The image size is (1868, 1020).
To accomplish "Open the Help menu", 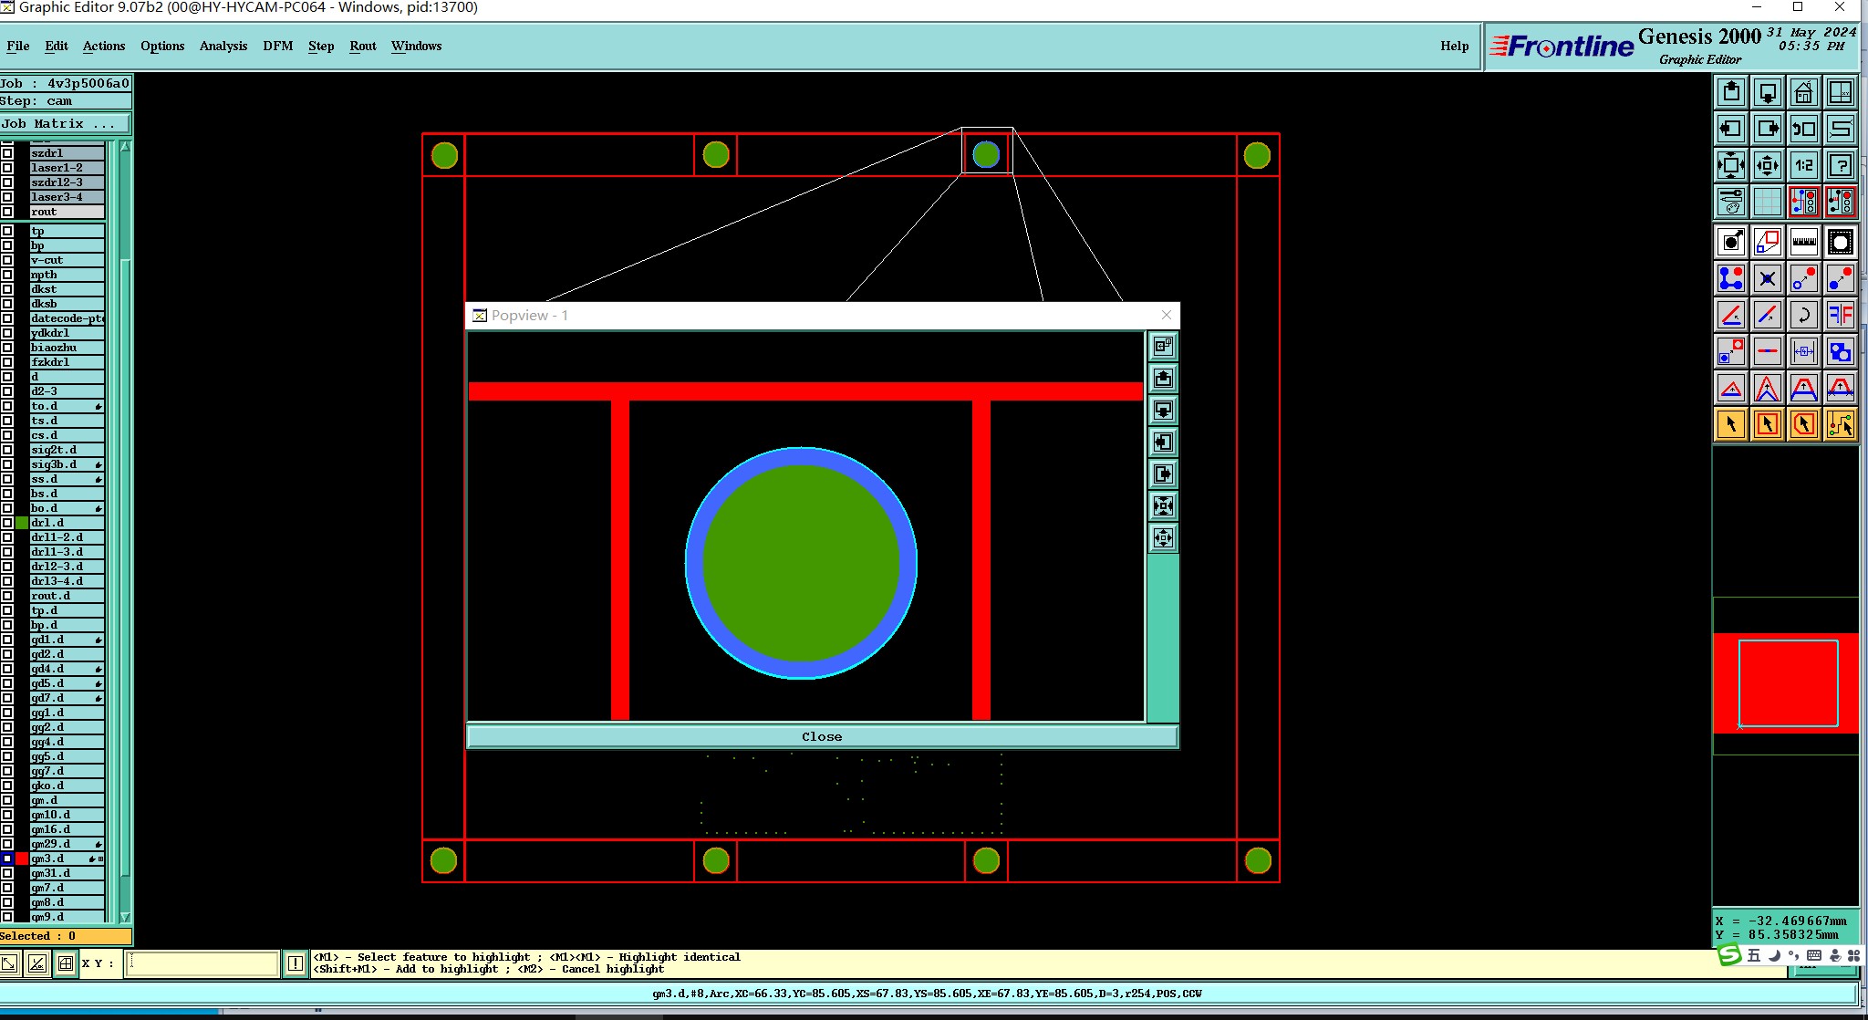I will coord(1455,46).
